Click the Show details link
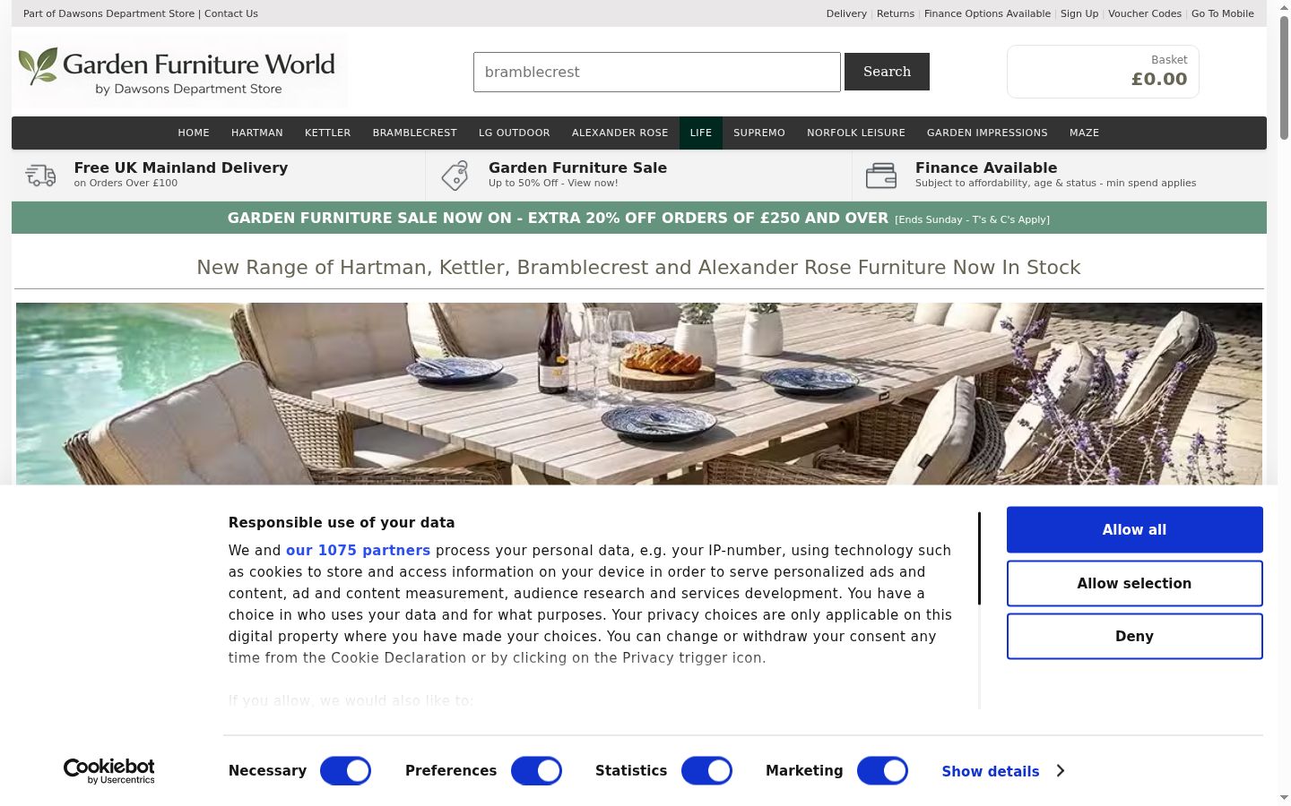1291x806 pixels. click(x=991, y=771)
